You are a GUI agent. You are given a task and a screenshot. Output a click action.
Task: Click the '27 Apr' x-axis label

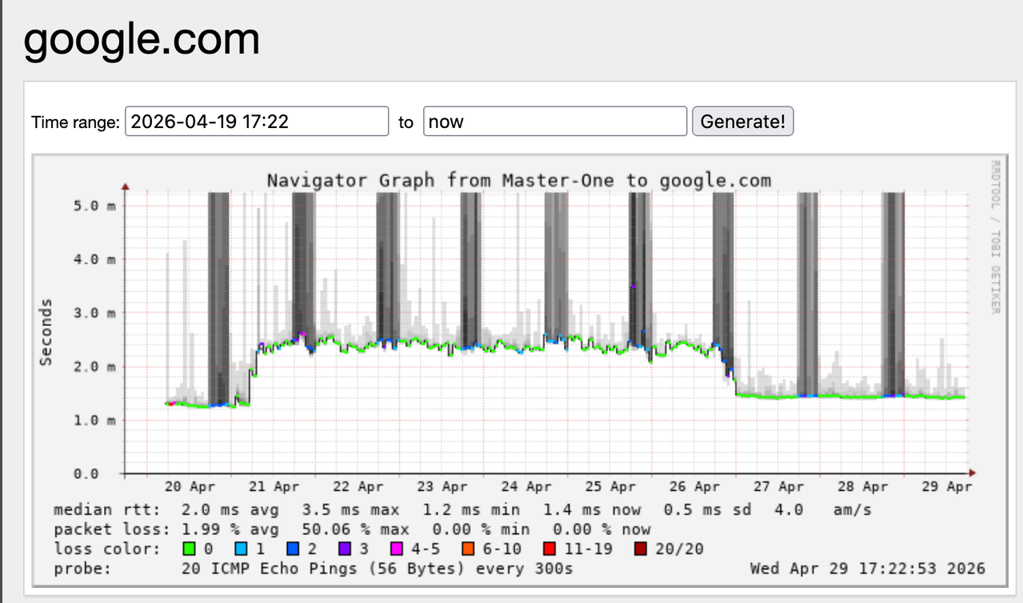click(x=780, y=486)
